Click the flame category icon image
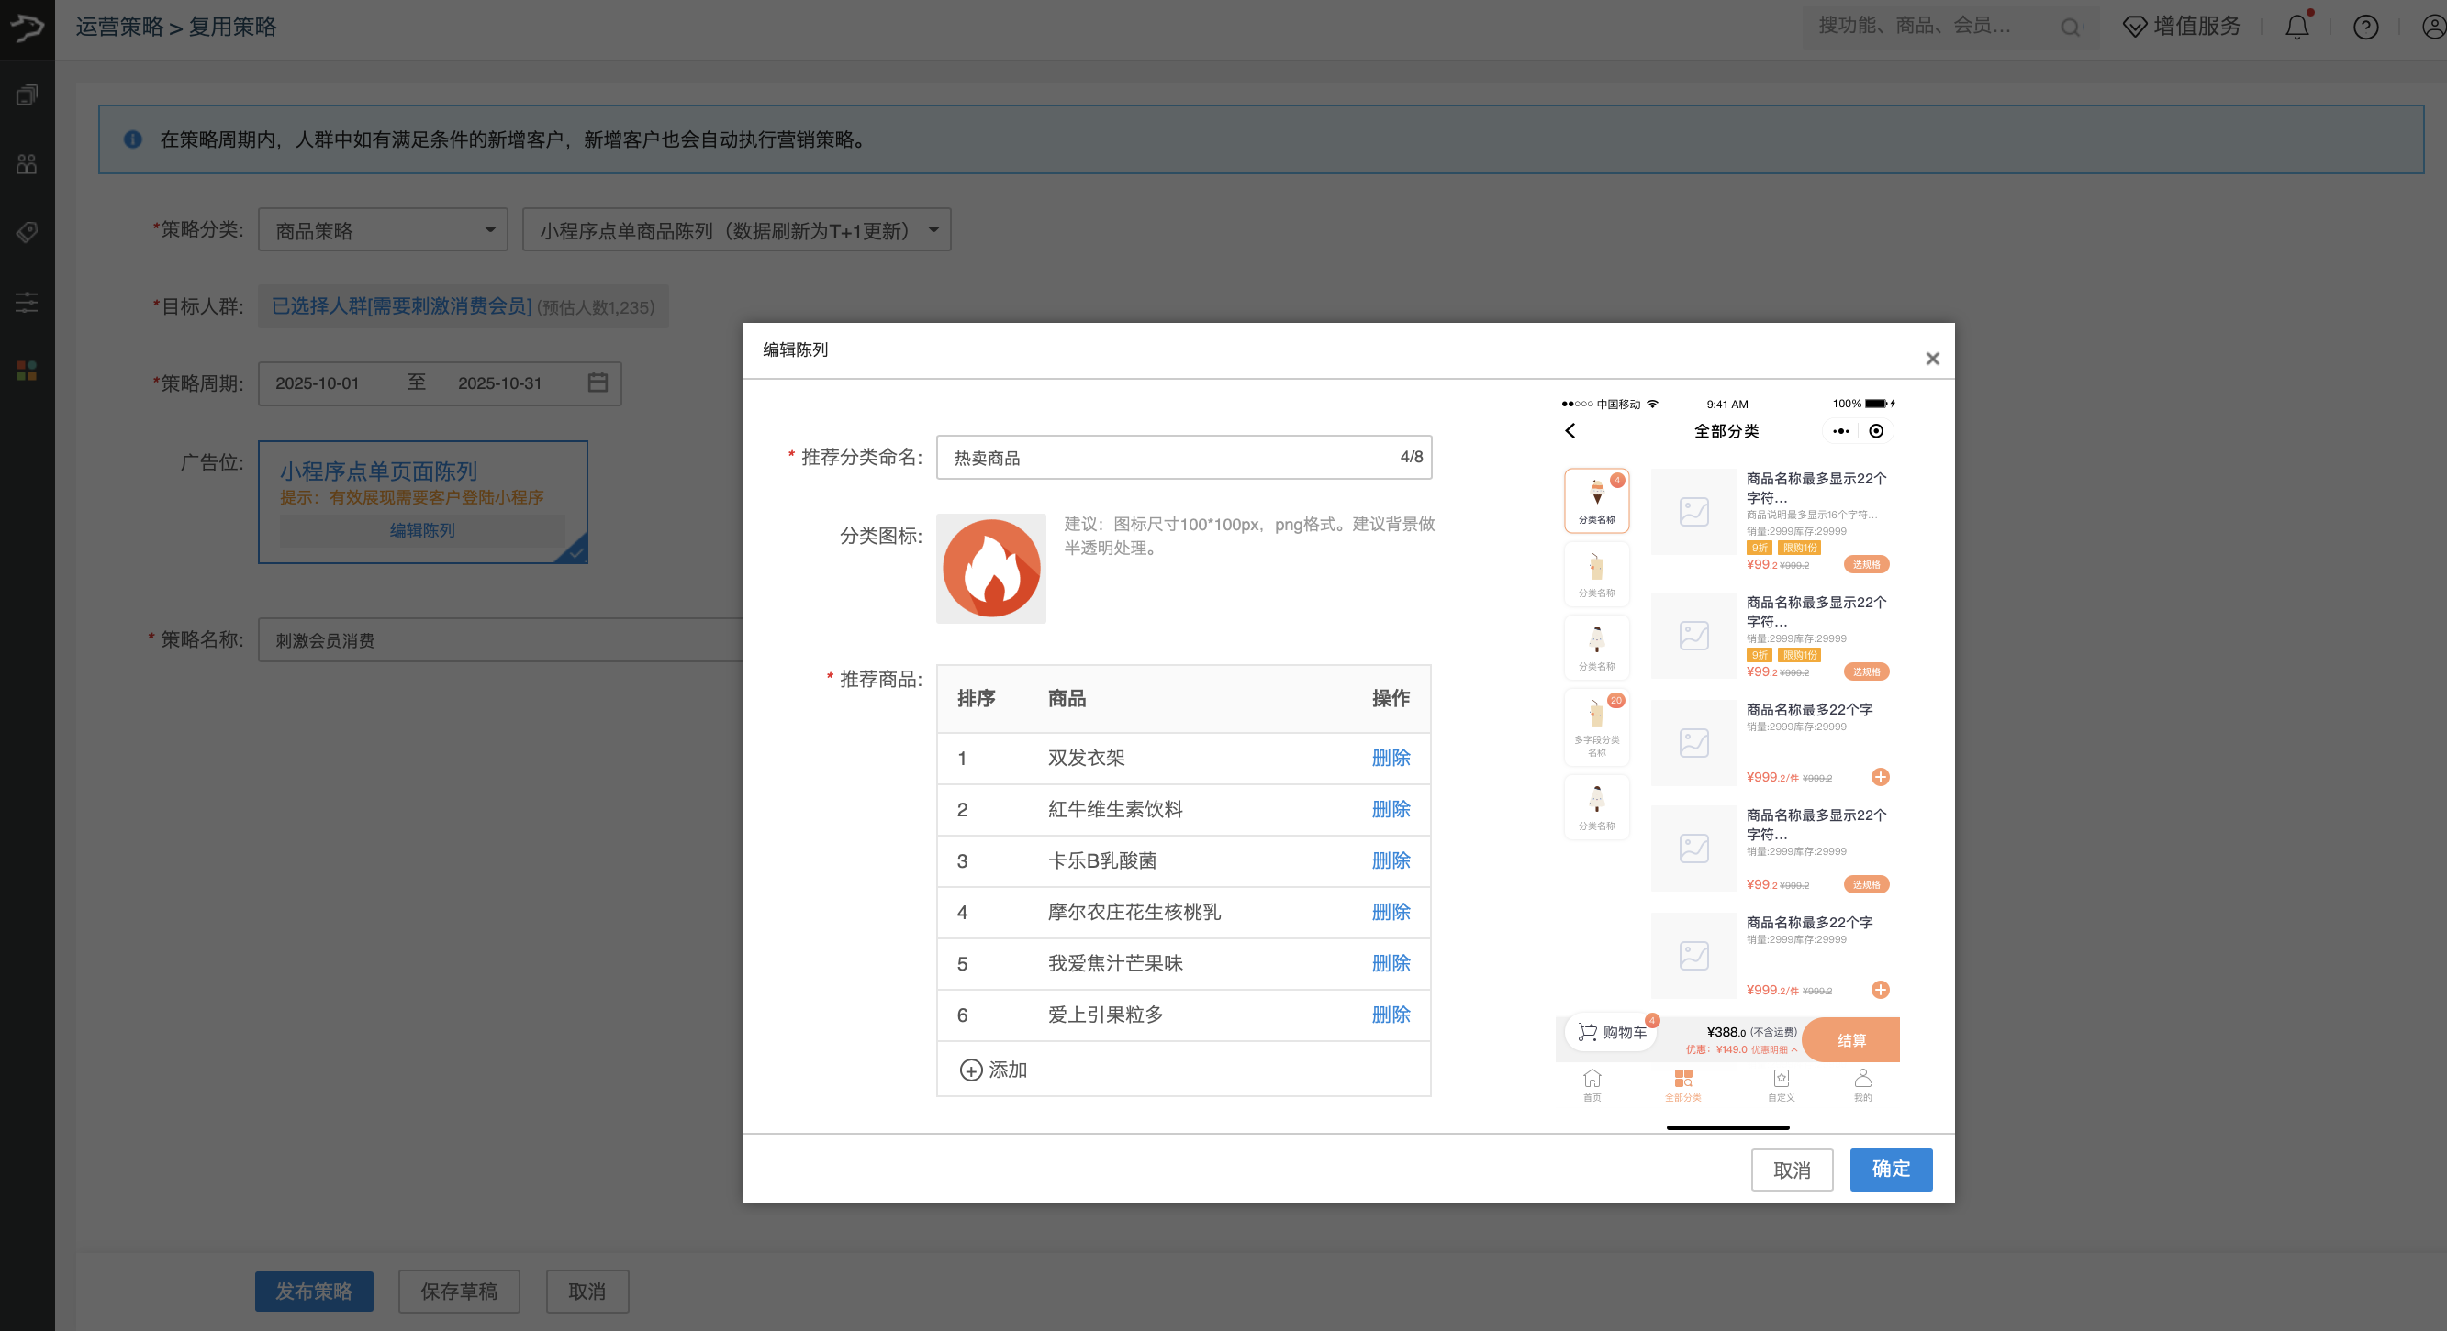The width and height of the screenshot is (2447, 1331). 990,568
